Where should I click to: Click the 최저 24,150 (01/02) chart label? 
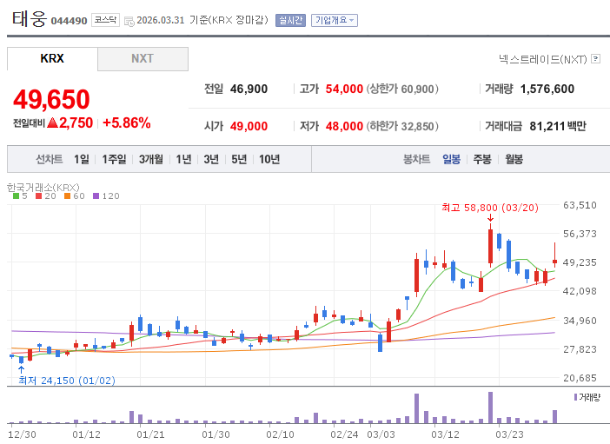(x=67, y=381)
